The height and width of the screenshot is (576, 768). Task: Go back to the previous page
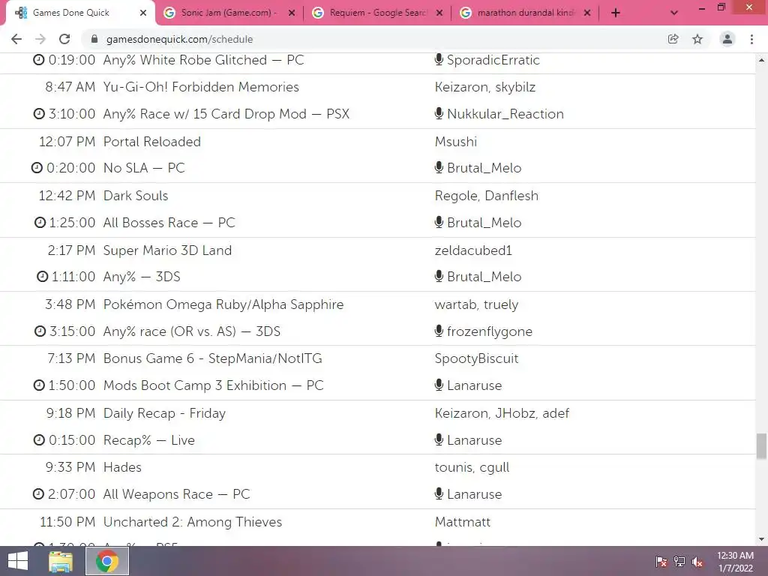coord(16,39)
